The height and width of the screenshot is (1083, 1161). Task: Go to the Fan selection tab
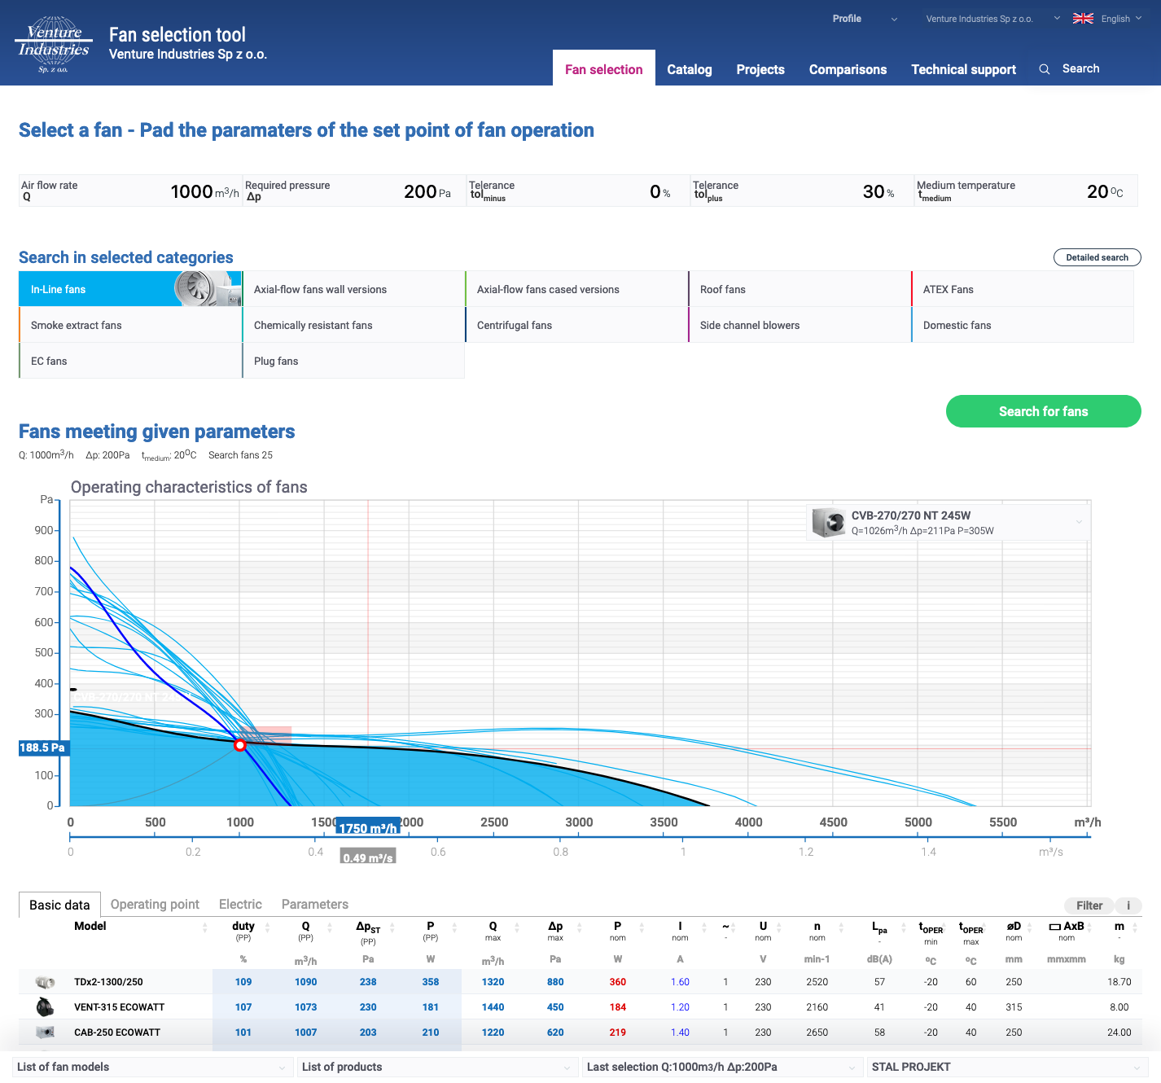[x=604, y=69]
